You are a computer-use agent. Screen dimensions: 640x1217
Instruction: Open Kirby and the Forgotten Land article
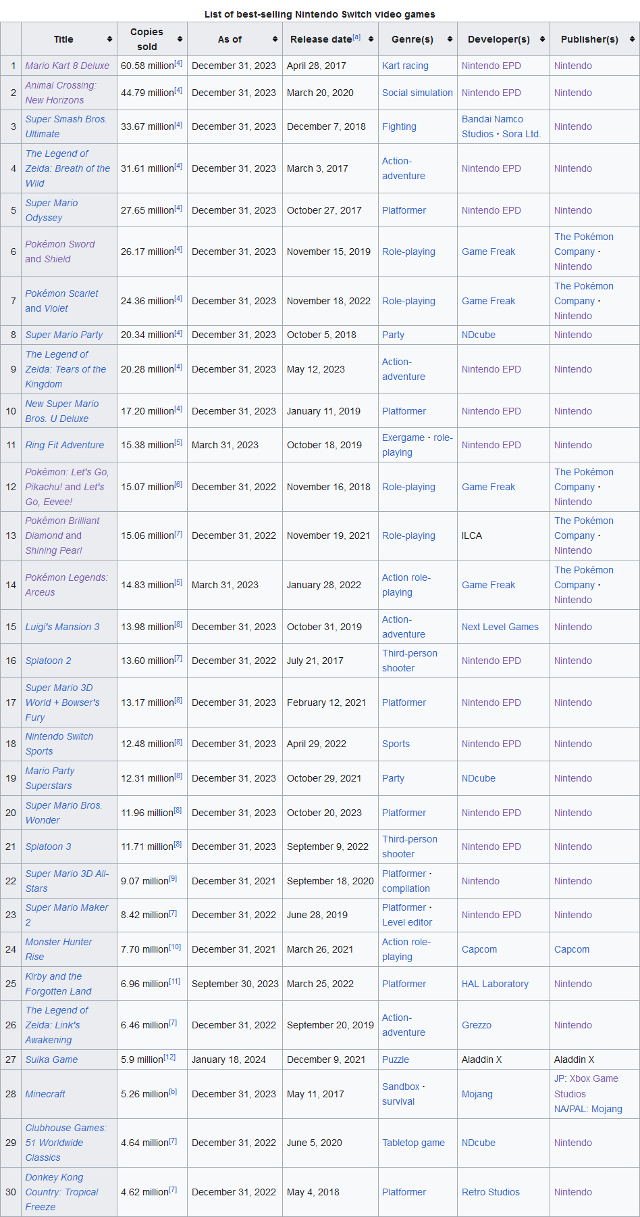(58, 984)
